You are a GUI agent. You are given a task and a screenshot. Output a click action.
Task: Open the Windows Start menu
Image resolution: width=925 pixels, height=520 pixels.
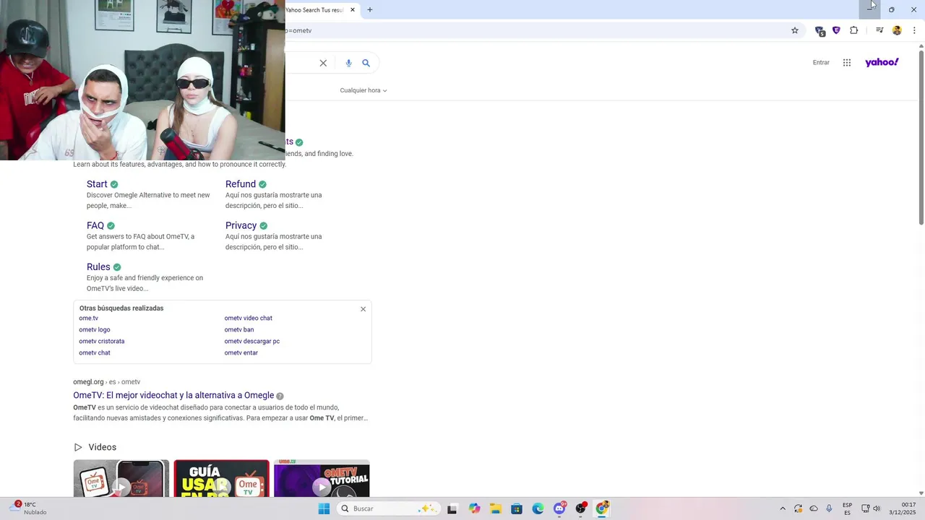tap(324, 508)
